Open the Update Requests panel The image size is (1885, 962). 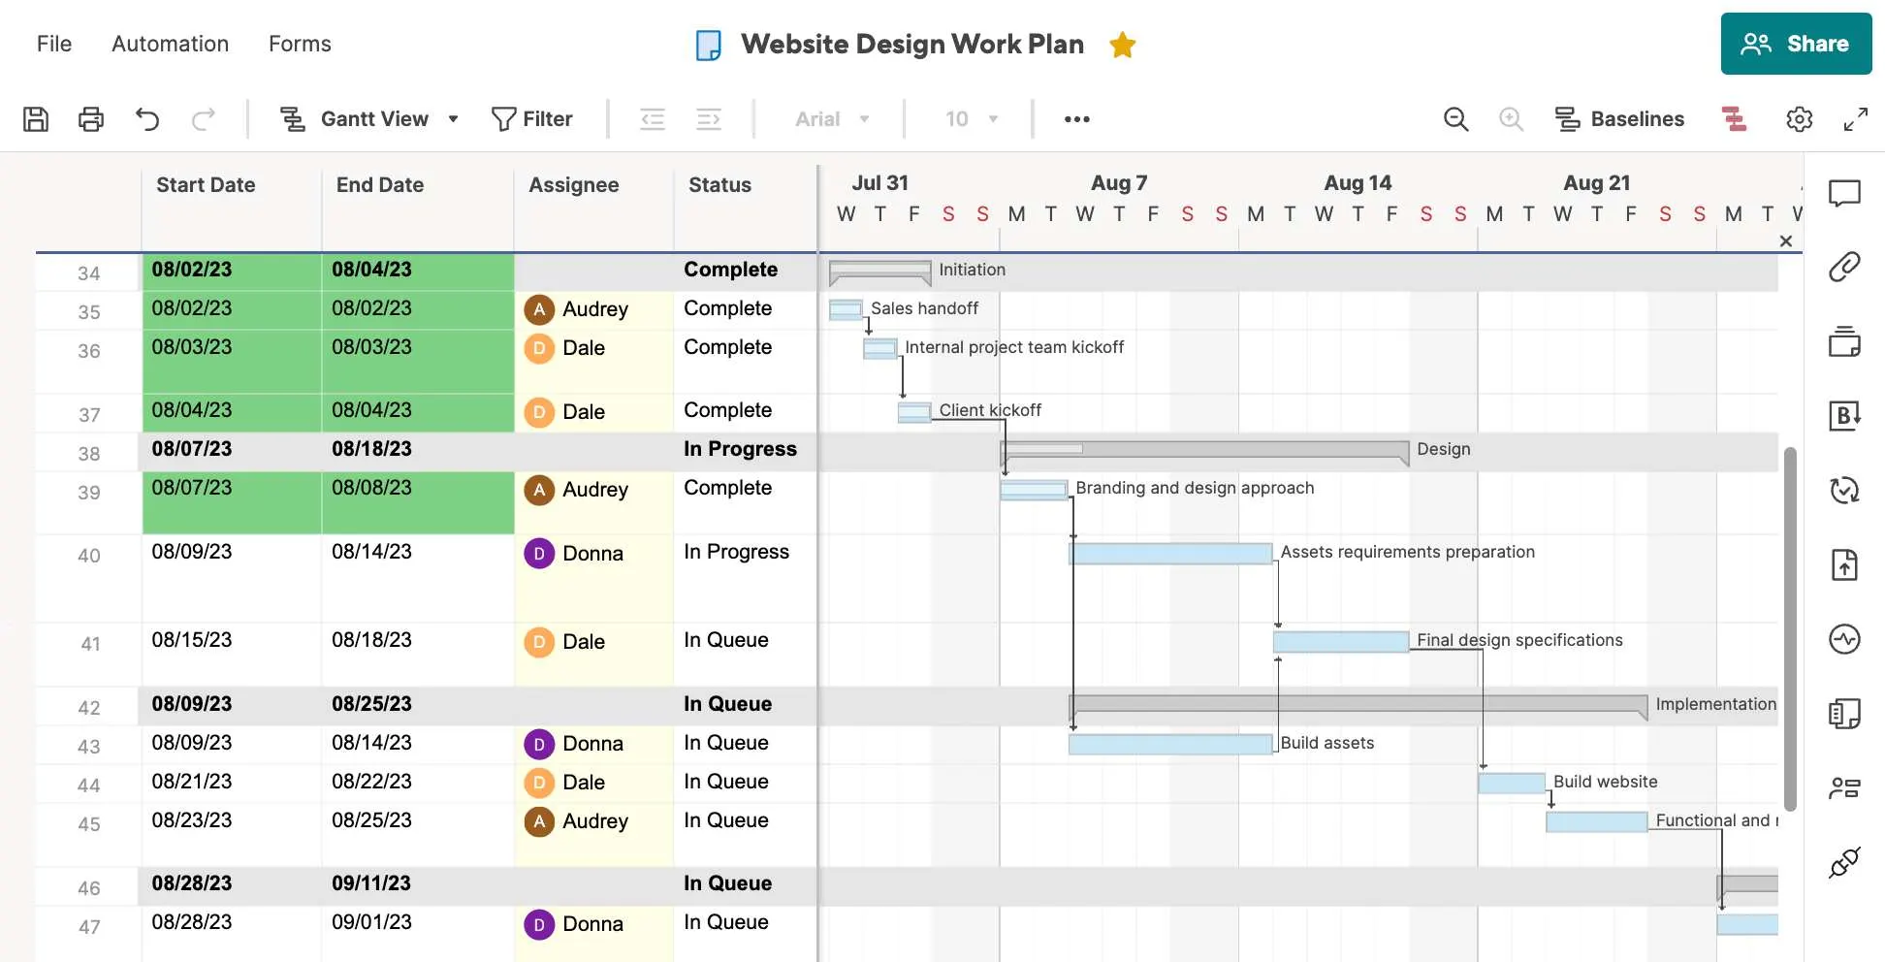1845,492
